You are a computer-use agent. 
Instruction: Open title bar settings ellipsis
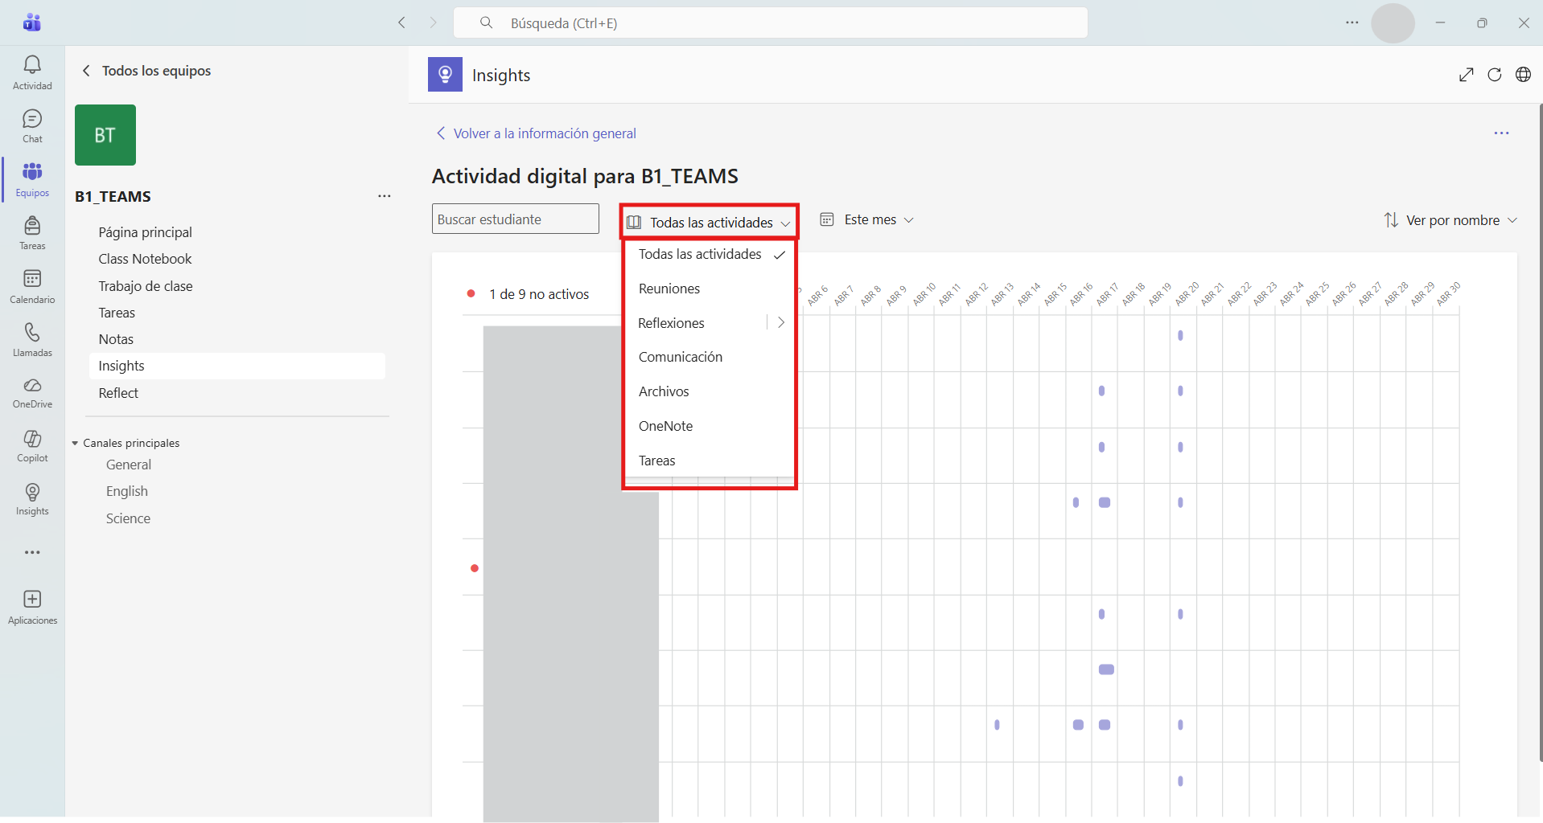(x=1352, y=23)
